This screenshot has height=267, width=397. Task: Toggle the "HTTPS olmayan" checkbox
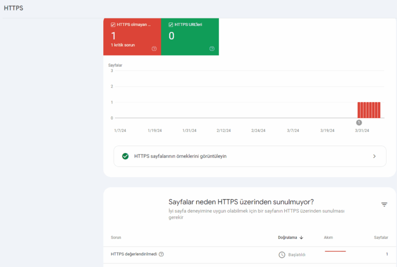tap(113, 24)
